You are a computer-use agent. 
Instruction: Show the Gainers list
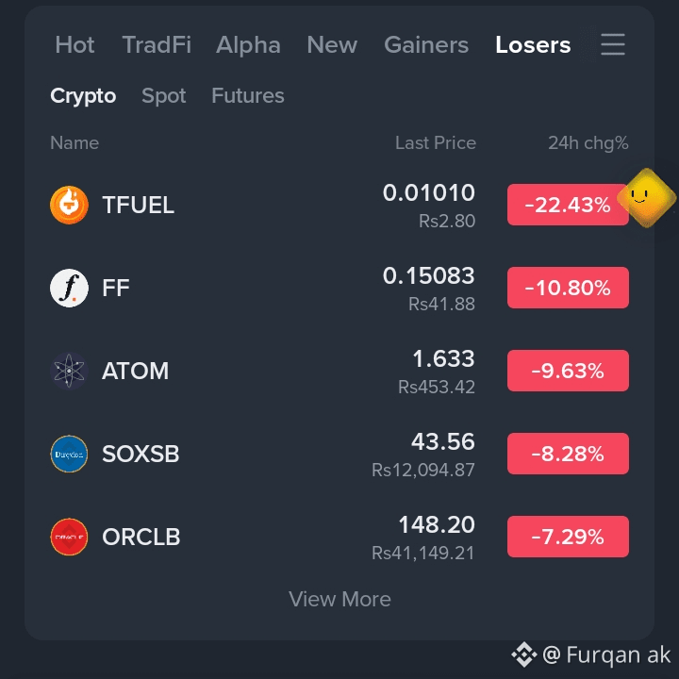(426, 44)
